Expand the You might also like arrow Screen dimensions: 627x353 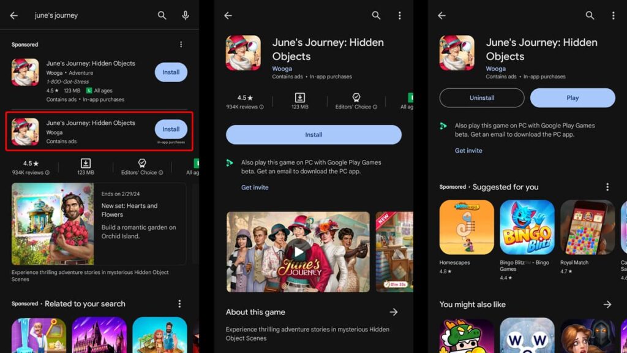[607, 305]
